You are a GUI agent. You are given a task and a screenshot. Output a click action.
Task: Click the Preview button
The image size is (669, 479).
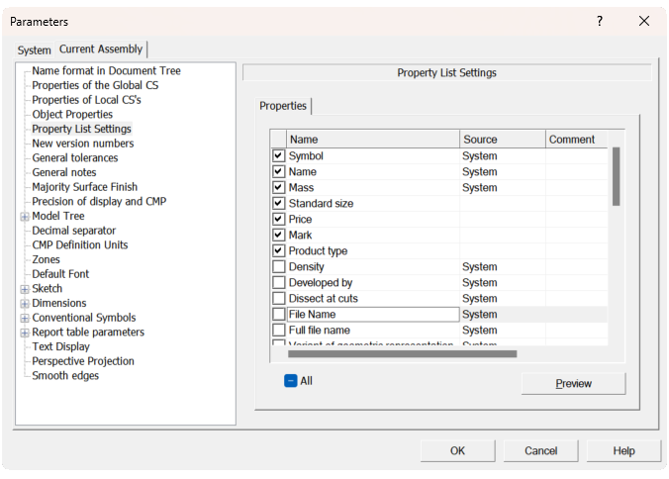[x=573, y=384]
